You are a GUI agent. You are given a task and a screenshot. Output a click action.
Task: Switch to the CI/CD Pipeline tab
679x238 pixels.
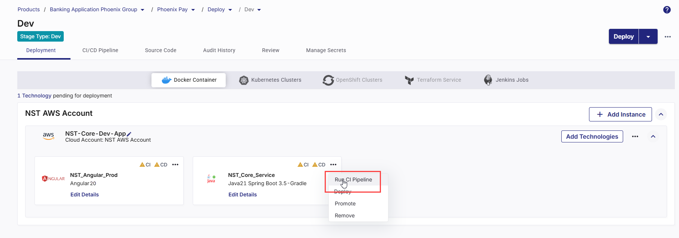100,50
